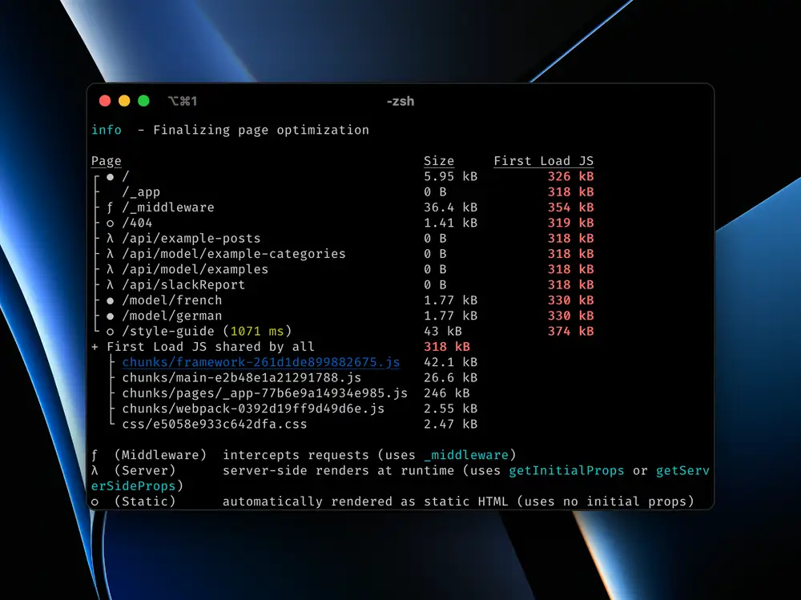Select "chunks/main-e2b48e1a21291788.js" file name
The width and height of the screenshot is (801, 600).
tap(242, 377)
